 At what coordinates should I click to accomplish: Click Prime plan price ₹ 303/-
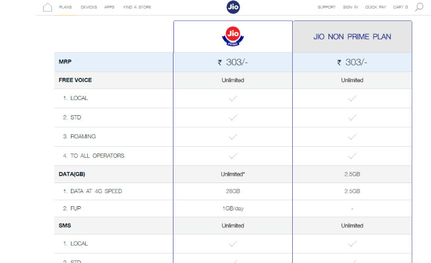click(x=233, y=62)
